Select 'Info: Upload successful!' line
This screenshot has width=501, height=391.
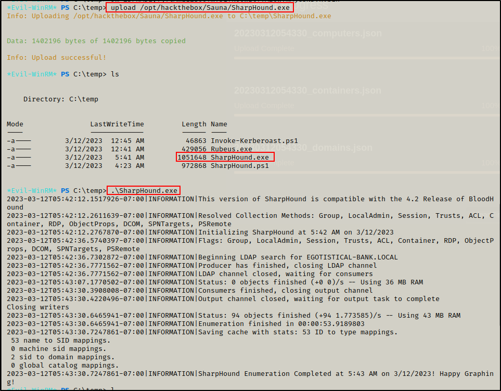pyautogui.click(x=57, y=58)
